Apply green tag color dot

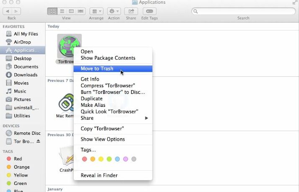(x=109, y=159)
